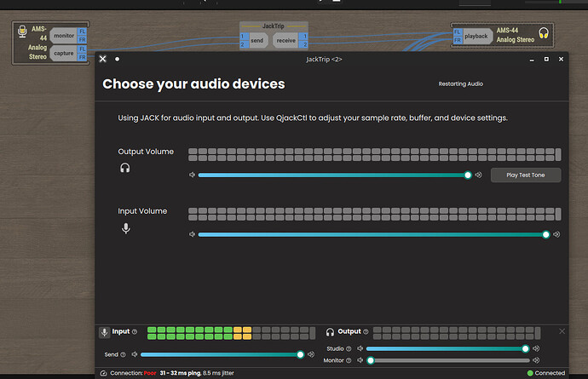Click the connection speed gauge icon in the status bar
Screen dimensions: 588x379
103,373
